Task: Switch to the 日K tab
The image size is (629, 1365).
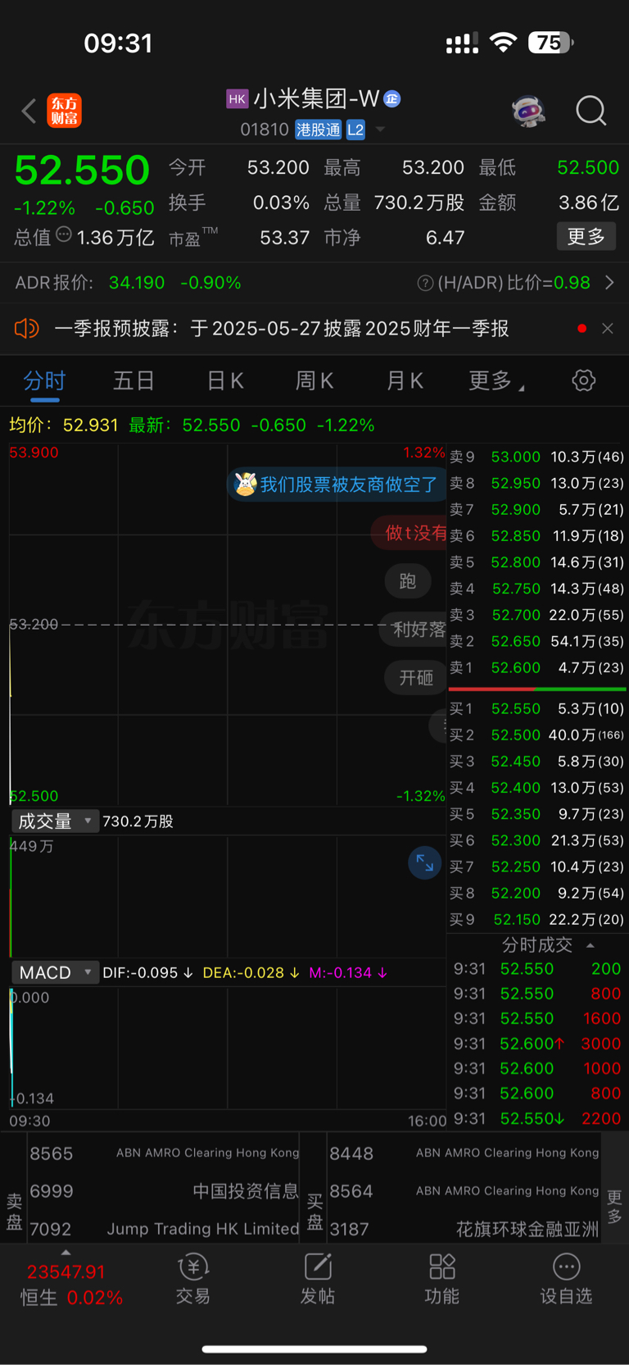Action: (225, 381)
